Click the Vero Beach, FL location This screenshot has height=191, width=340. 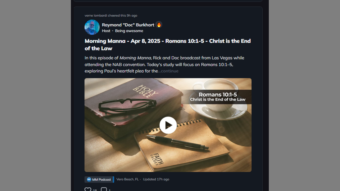coord(127,179)
